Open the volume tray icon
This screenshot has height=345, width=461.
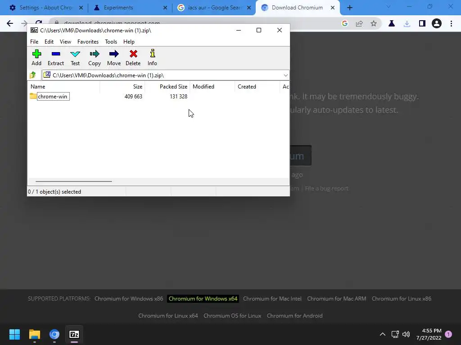coord(406,334)
